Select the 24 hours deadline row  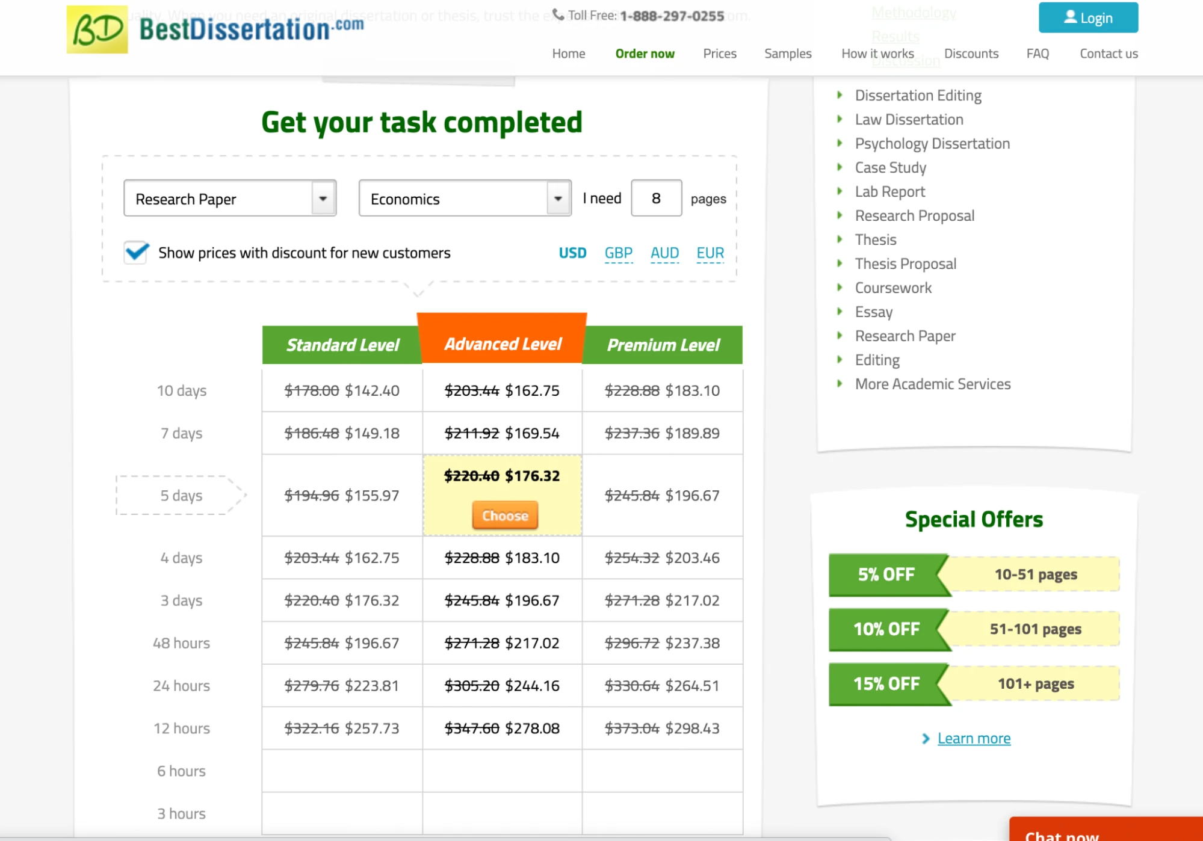coord(182,686)
